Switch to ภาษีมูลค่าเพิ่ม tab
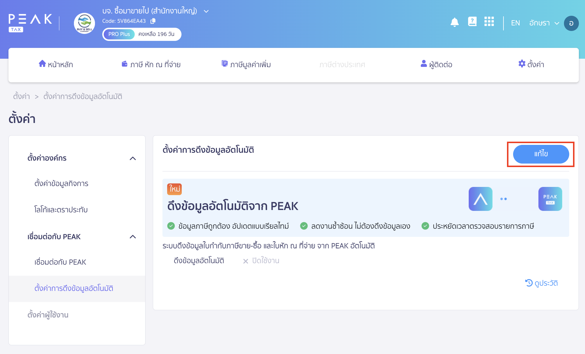This screenshot has width=585, height=354. (x=246, y=64)
